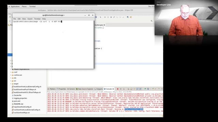
Task: Expand the conf folder
Action: coord(11,72)
